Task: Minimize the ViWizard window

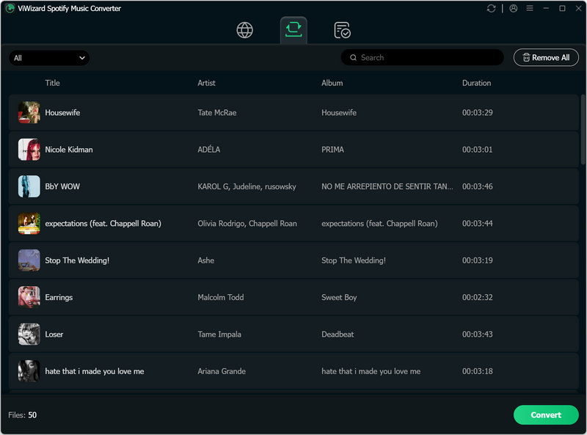Action: pyautogui.click(x=546, y=8)
